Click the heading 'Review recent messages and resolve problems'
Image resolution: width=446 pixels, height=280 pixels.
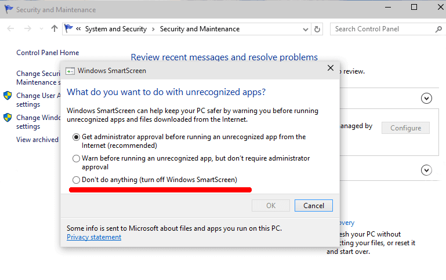pos(224,57)
